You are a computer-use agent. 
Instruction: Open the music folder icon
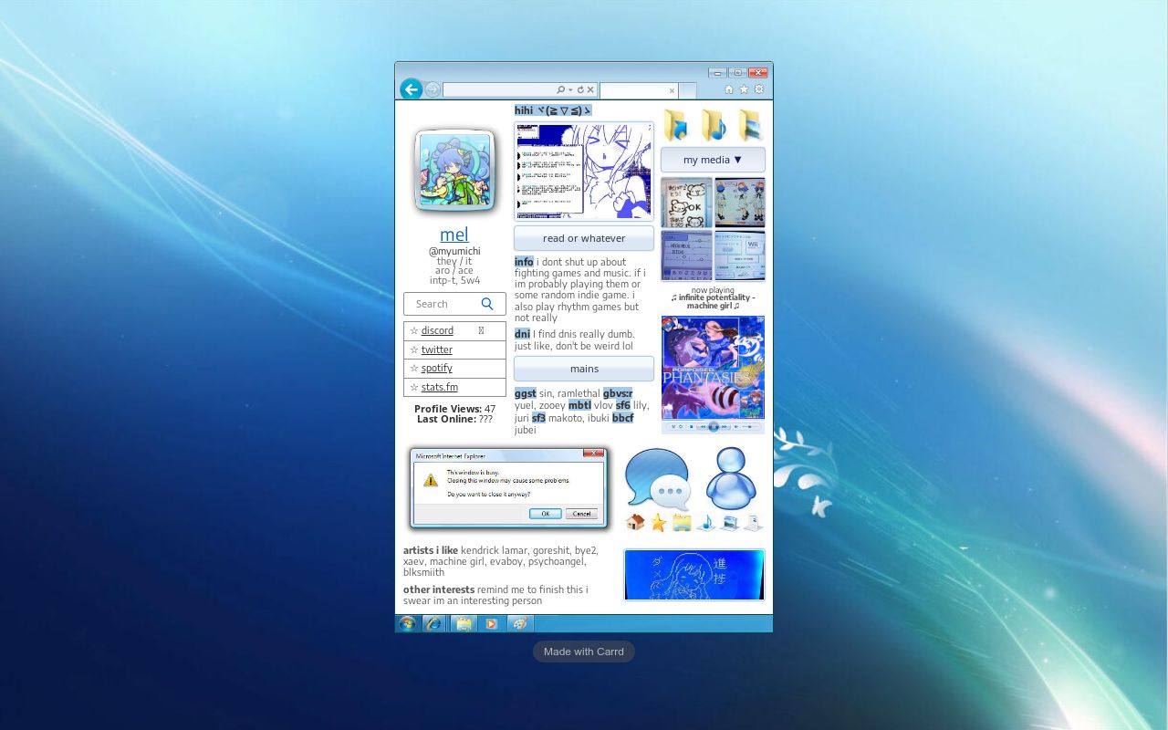(x=714, y=125)
